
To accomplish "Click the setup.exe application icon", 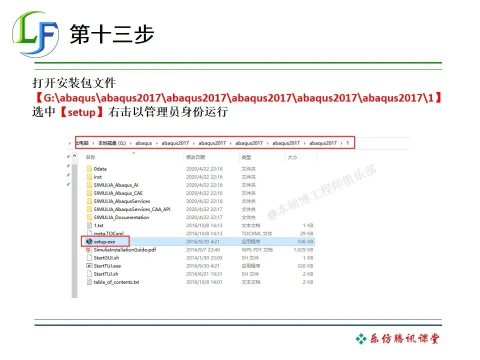I will point(89,241).
